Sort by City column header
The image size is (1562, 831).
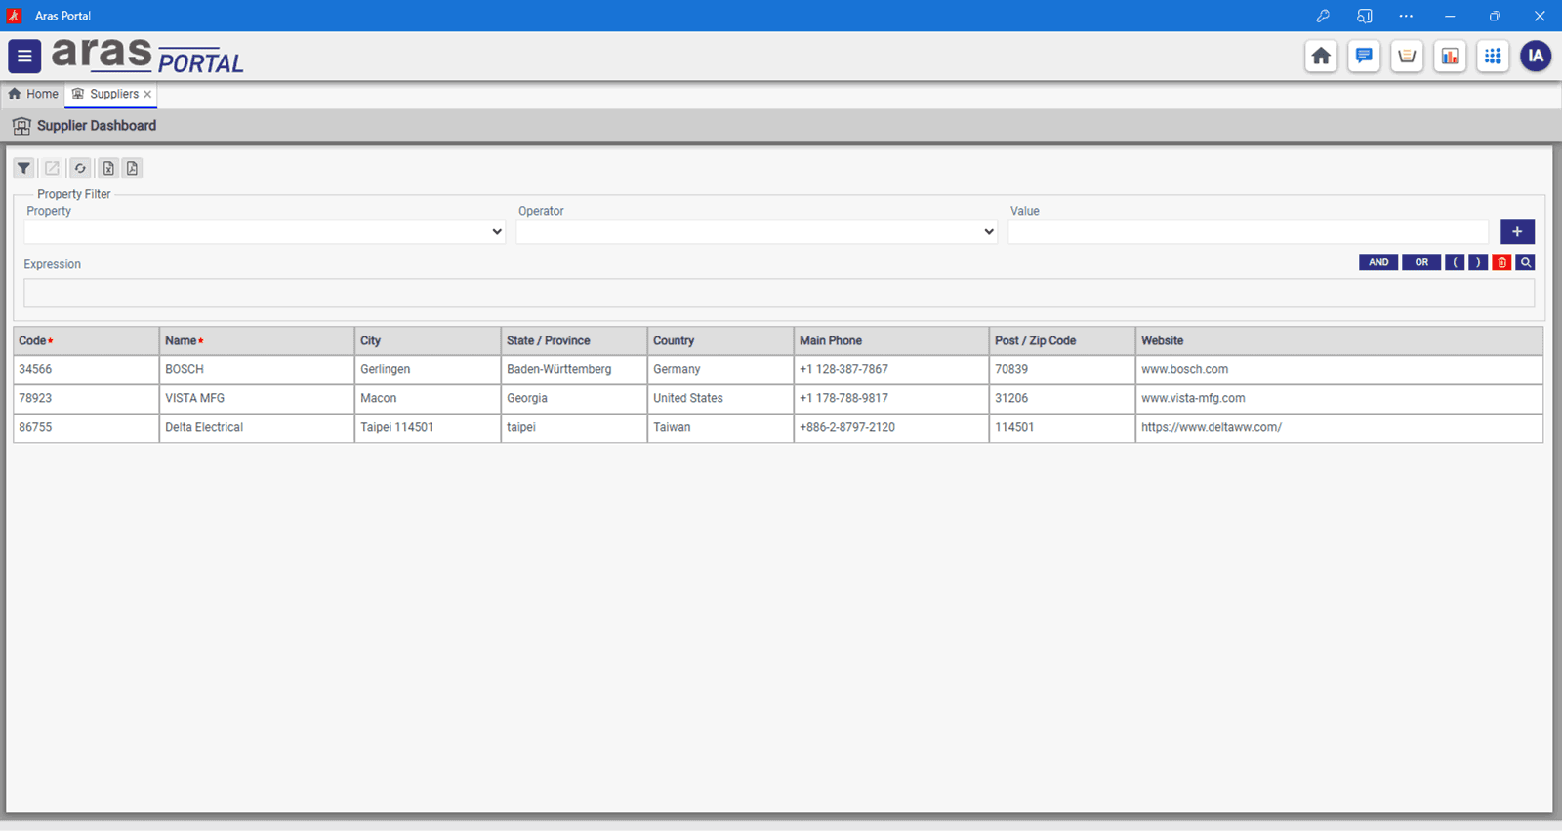click(428, 340)
